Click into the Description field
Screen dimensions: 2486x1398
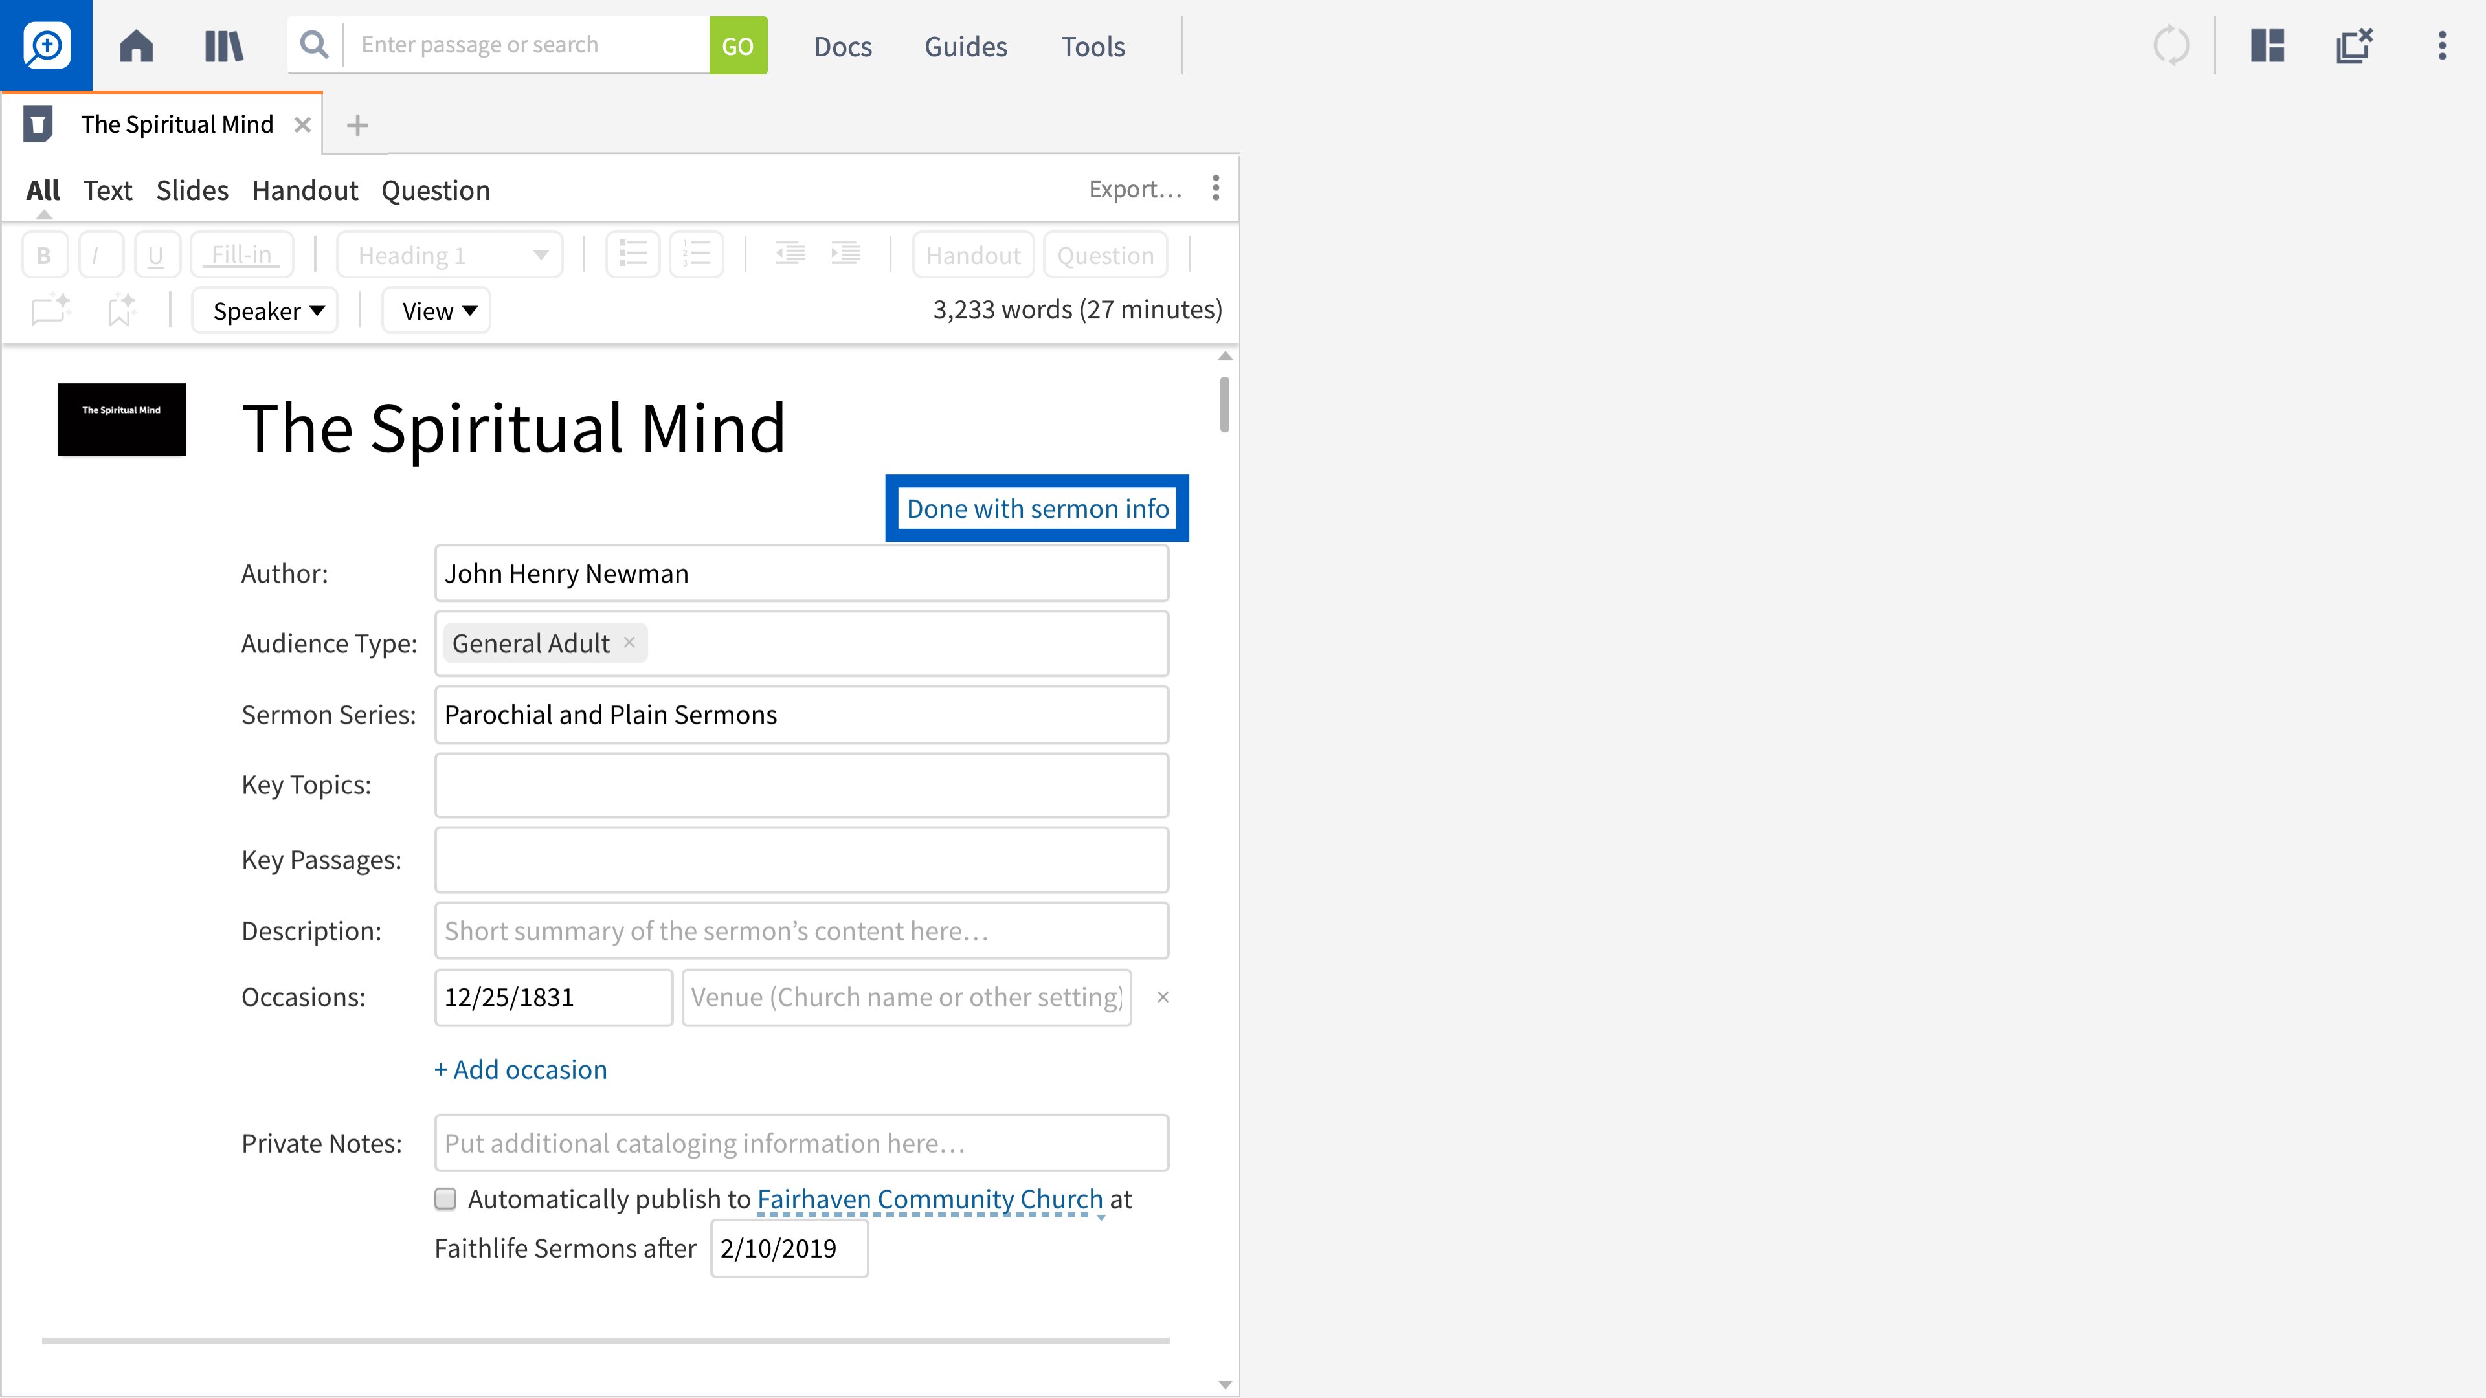tap(801, 931)
